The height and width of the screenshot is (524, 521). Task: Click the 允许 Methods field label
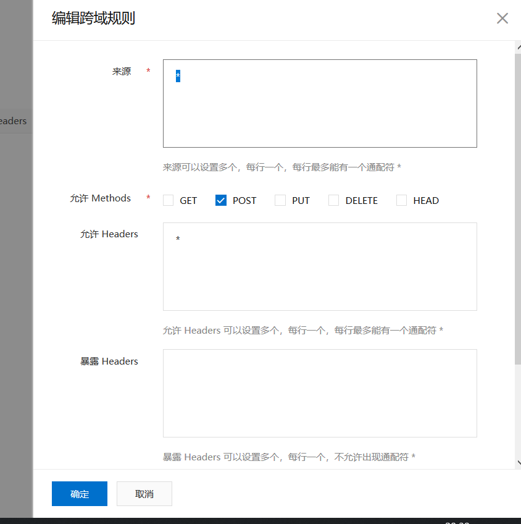100,198
